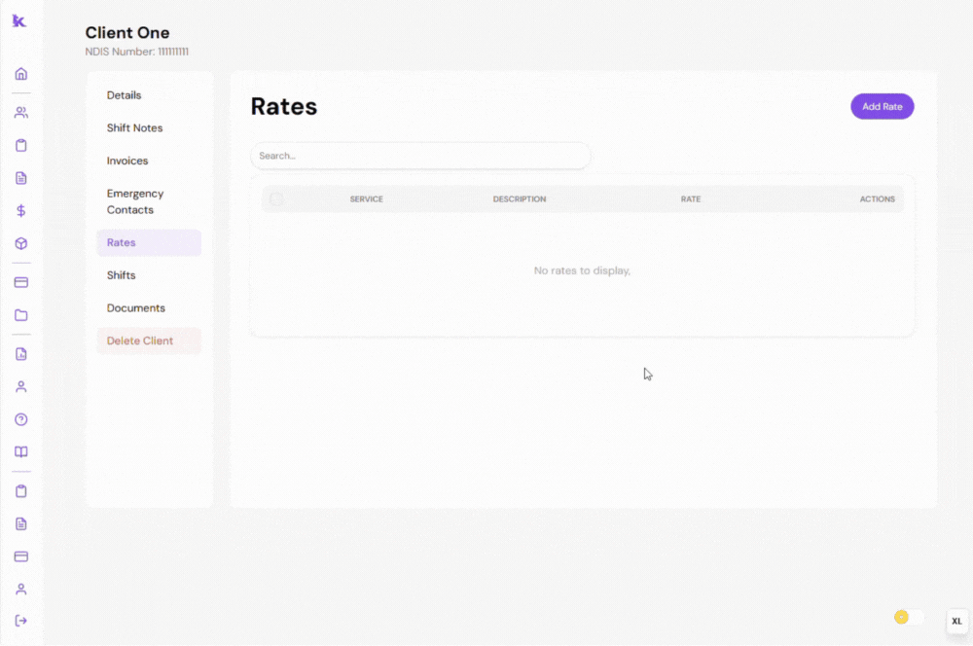The image size is (973, 646).
Task: Click the 'NDIS Number: 111111111' text
Action: pyautogui.click(x=136, y=52)
